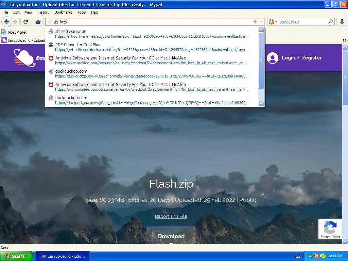Image resolution: width=348 pixels, height=261 pixels.
Task: Click the Flash.zip file title
Action: pyautogui.click(x=171, y=184)
